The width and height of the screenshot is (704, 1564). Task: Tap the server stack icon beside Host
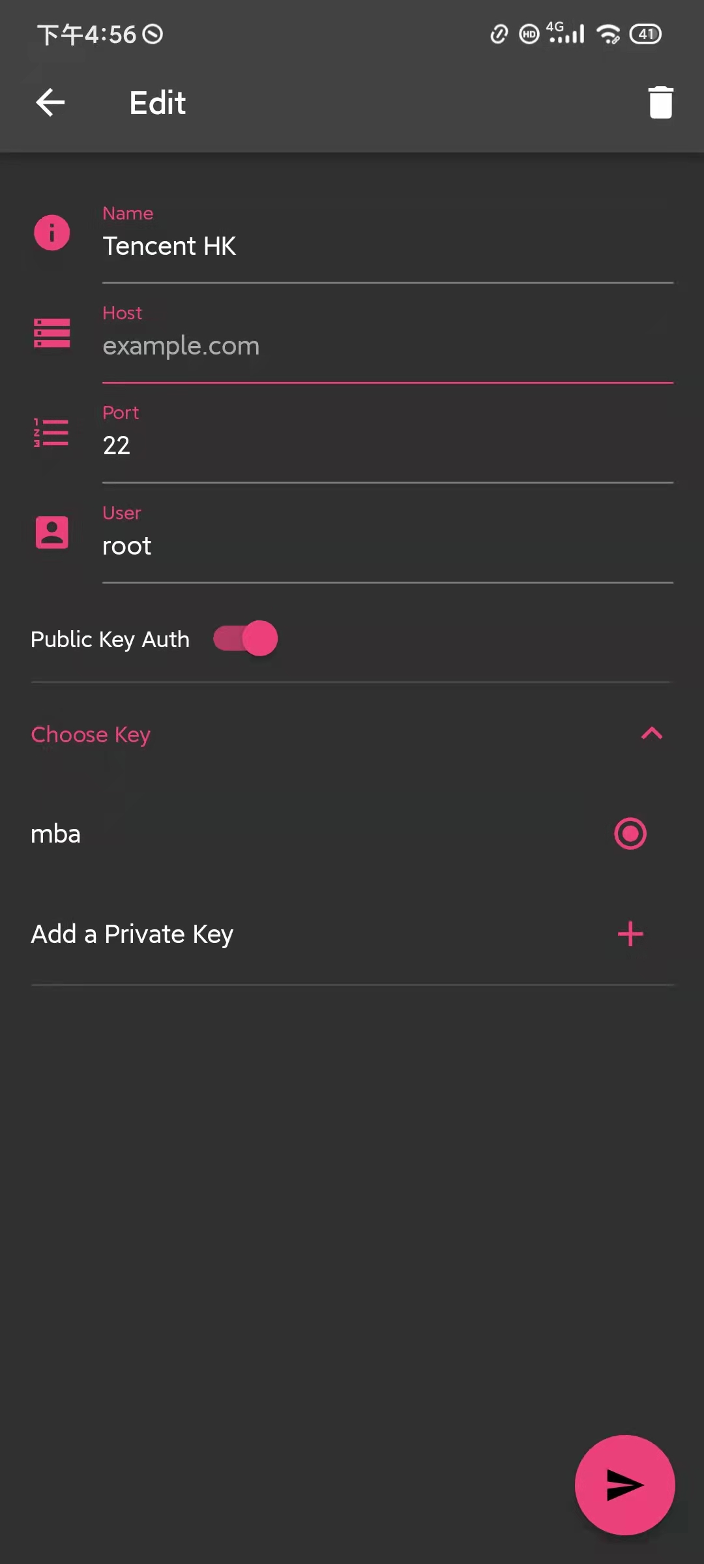(x=52, y=333)
